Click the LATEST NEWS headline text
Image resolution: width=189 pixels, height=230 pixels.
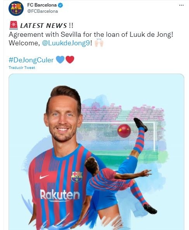tap(43, 26)
